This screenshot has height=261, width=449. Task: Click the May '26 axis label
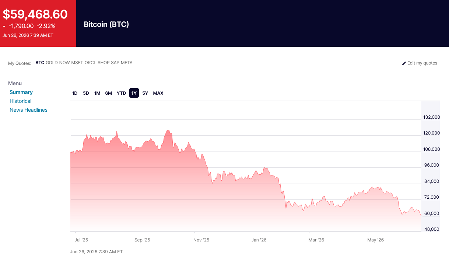coord(376,240)
